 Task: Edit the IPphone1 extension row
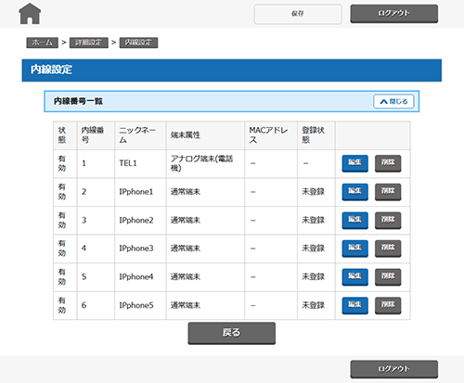coord(354,192)
